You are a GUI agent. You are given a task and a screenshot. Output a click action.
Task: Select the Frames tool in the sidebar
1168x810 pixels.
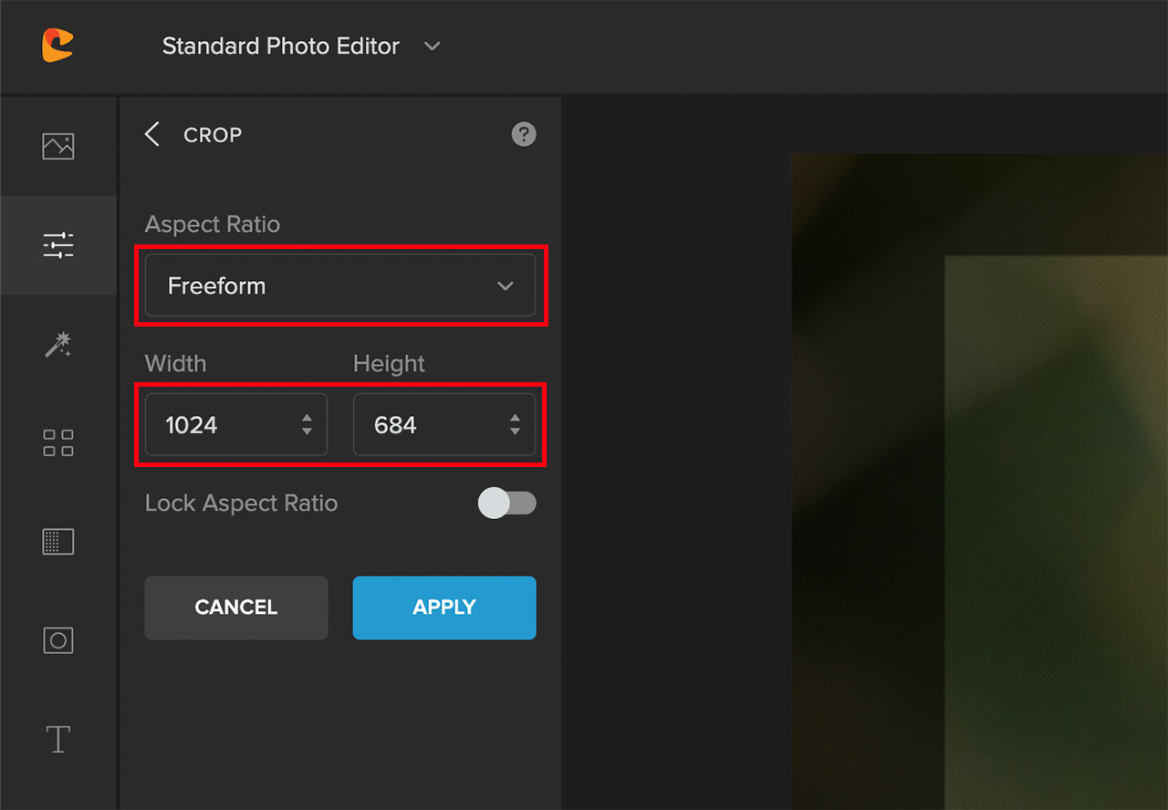(x=57, y=640)
